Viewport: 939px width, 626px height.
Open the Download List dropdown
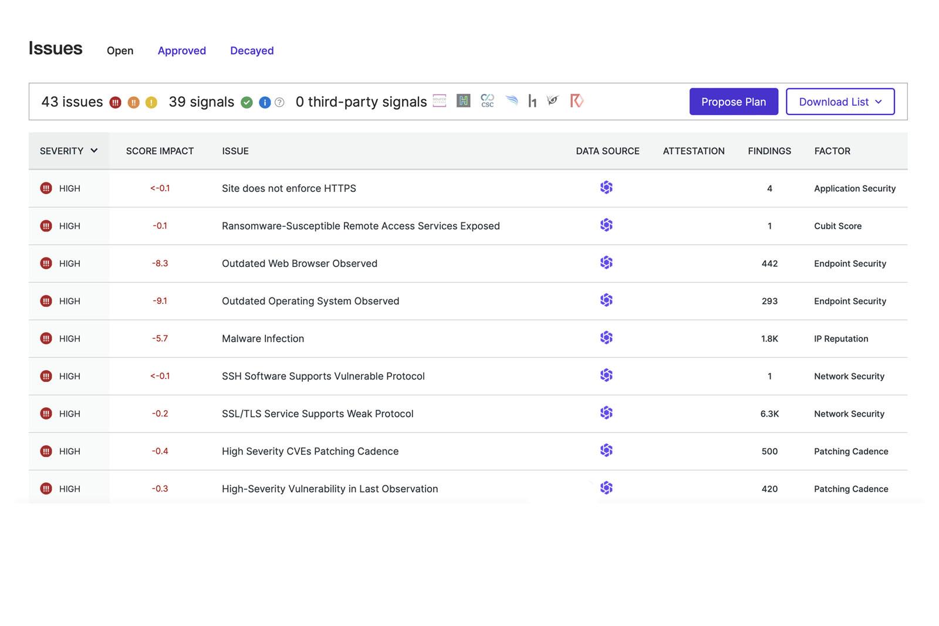coord(840,101)
